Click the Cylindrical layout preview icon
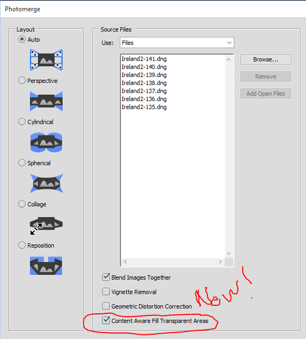The width and height of the screenshot is (306, 339). (x=47, y=142)
